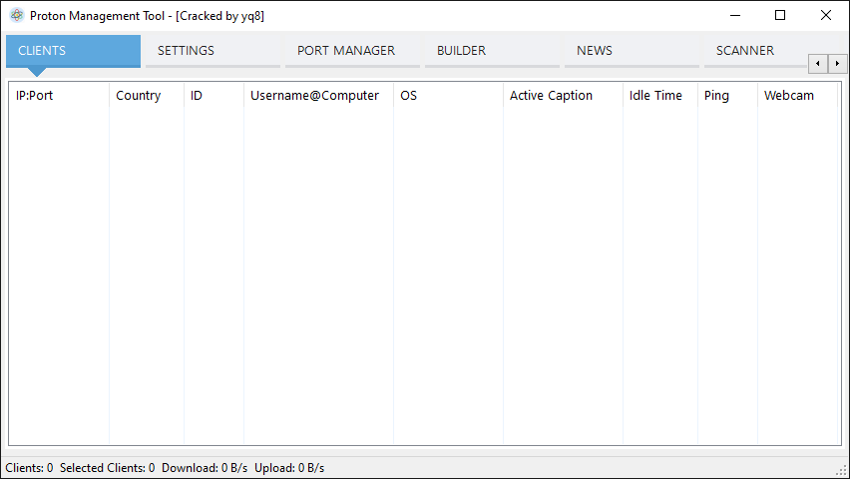Click the ID column header
Screen dimensions: 850x479
click(x=197, y=96)
